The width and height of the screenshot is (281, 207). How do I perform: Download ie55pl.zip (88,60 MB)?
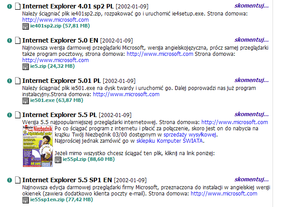88,159
